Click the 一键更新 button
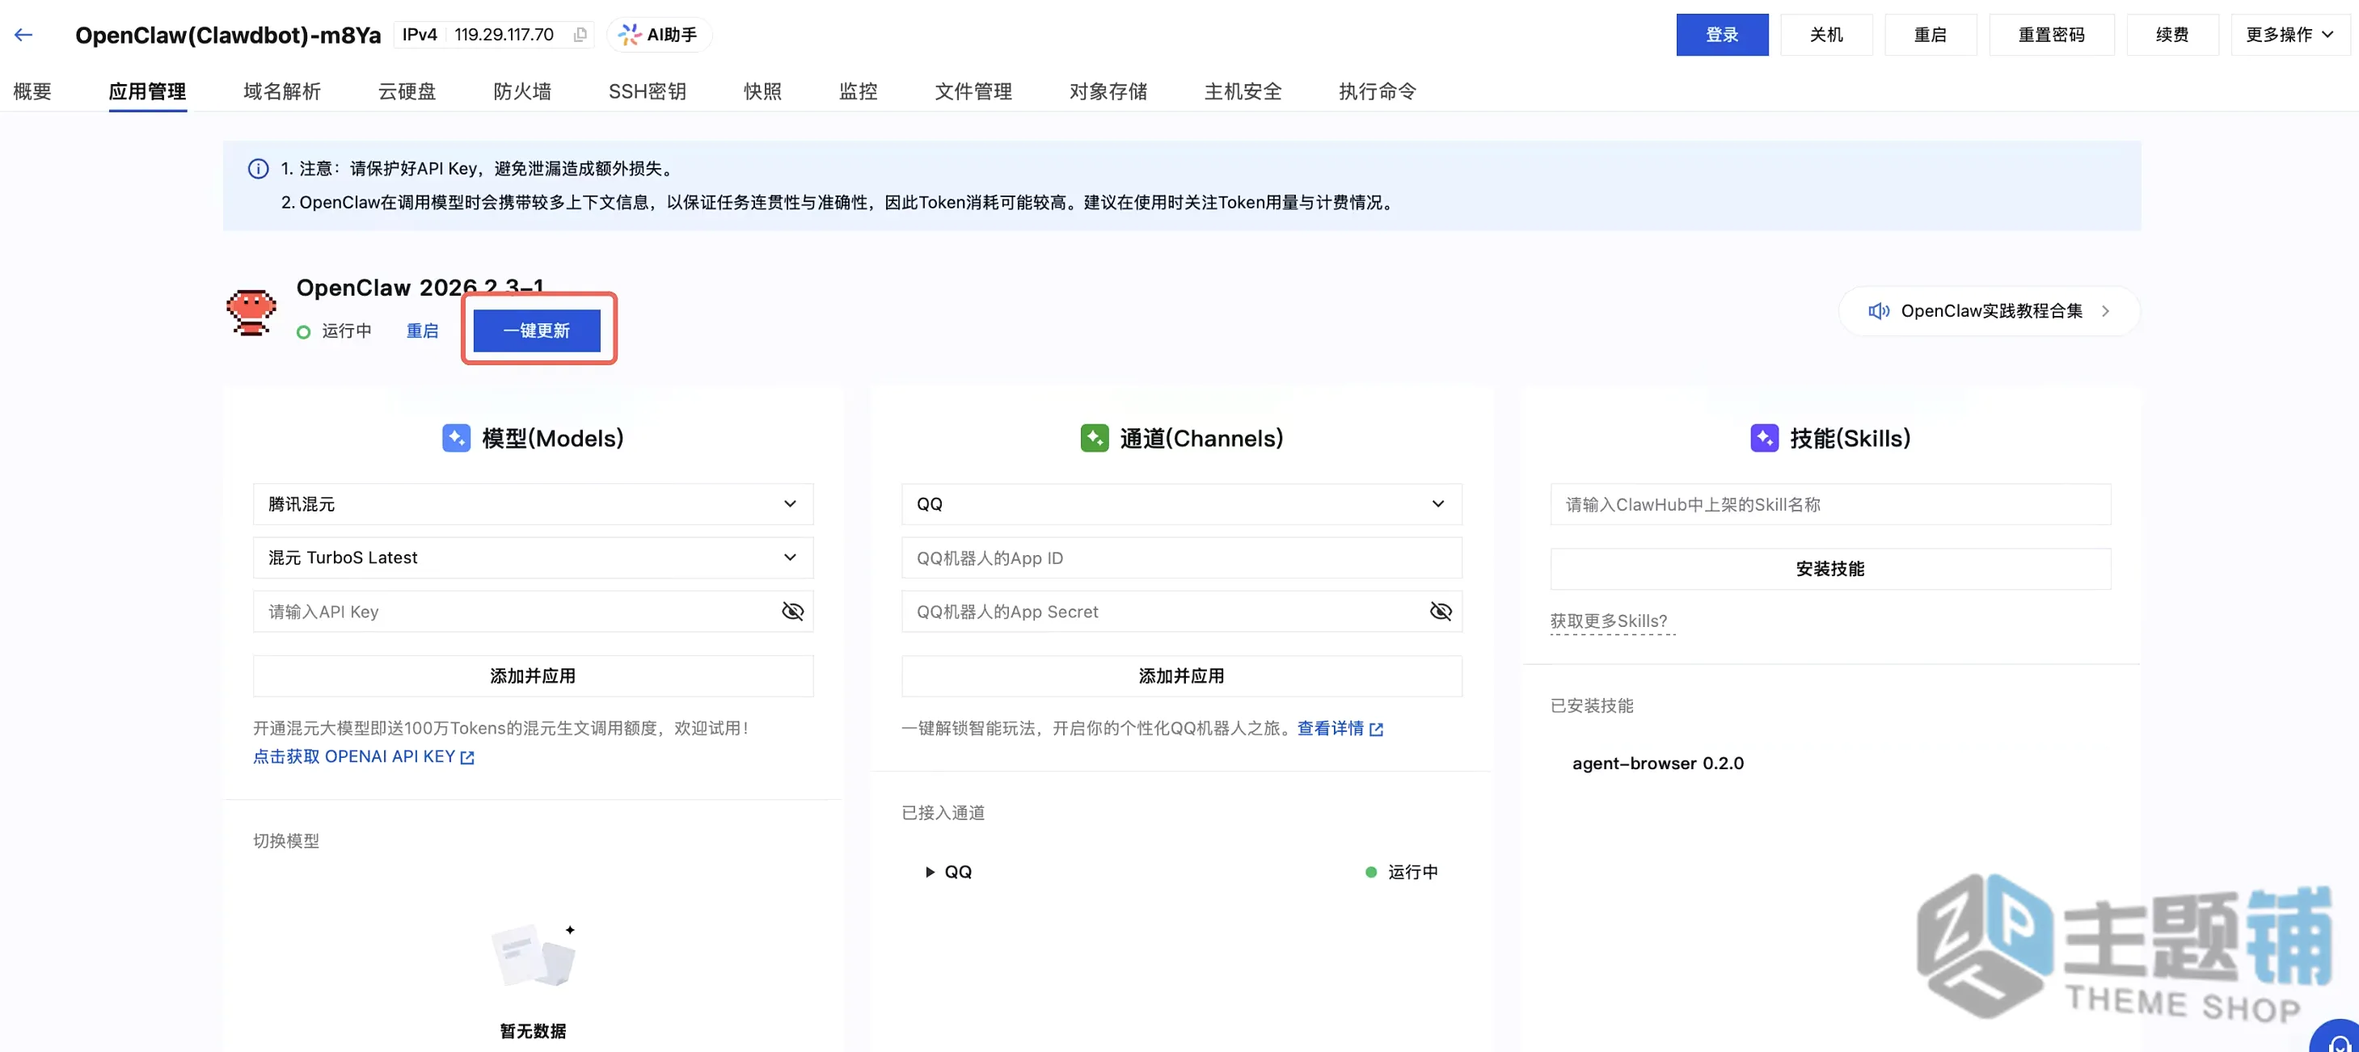The image size is (2359, 1052). point(537,330)
